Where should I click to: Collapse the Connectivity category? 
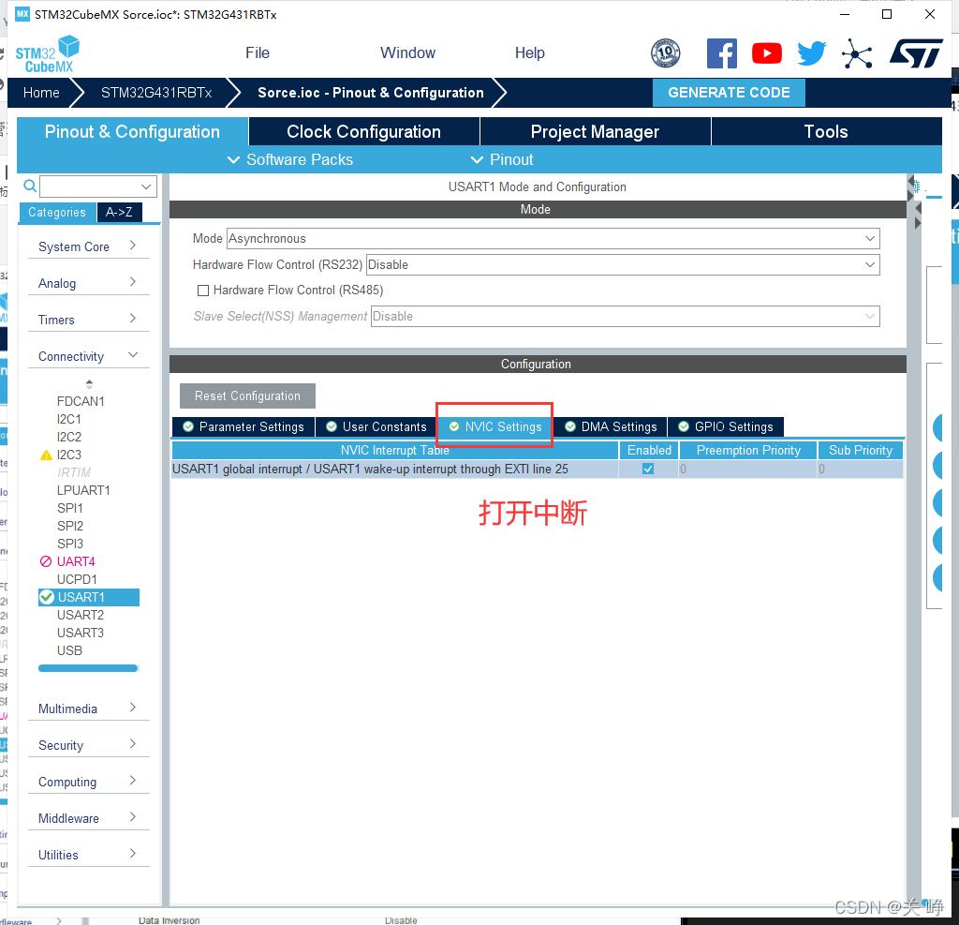(89, 356)
